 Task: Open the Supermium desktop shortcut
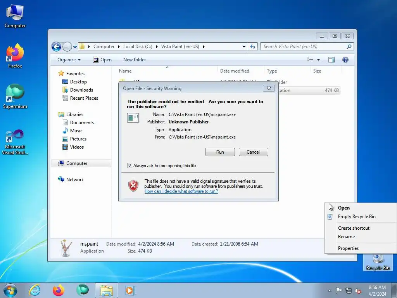click(15, 96)
